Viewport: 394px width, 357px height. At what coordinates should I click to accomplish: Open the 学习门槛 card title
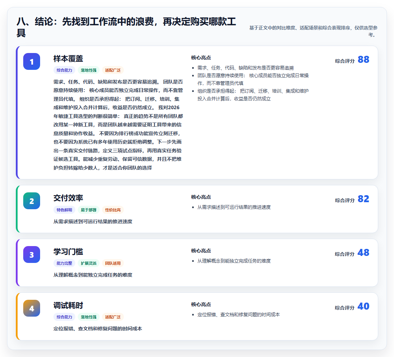[x=68, y=252]
